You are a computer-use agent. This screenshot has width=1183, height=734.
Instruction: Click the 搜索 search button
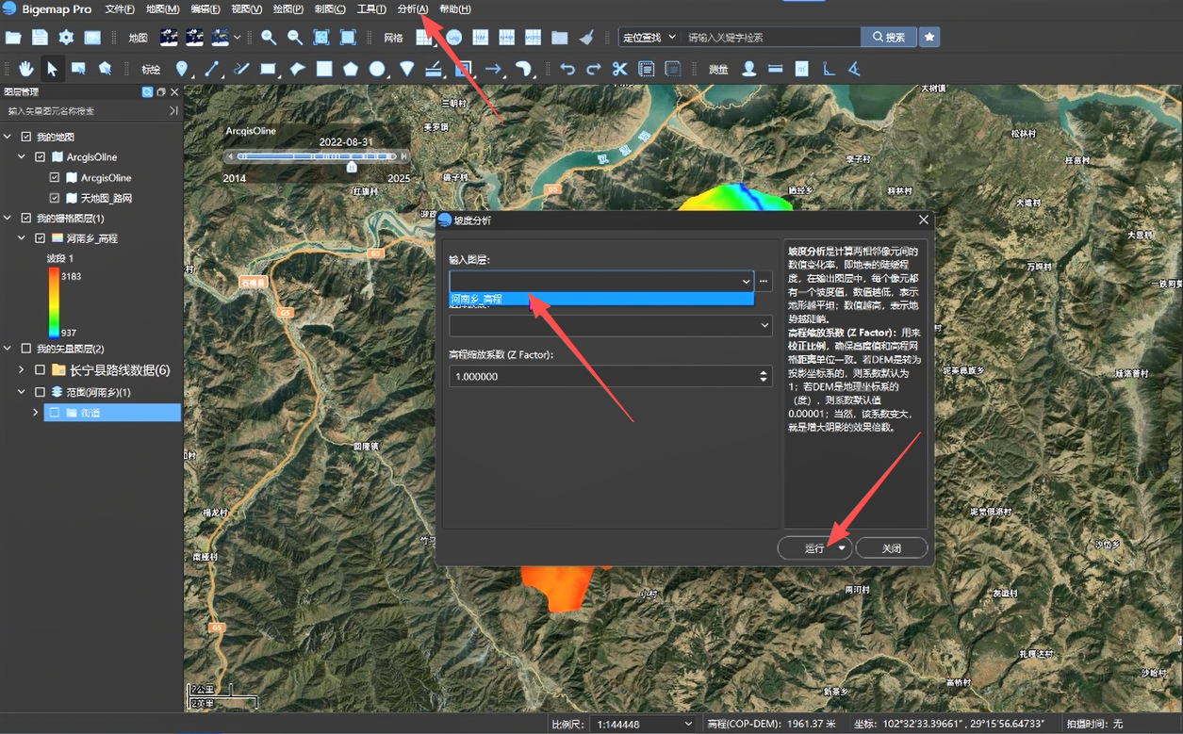tap(888, 37)
